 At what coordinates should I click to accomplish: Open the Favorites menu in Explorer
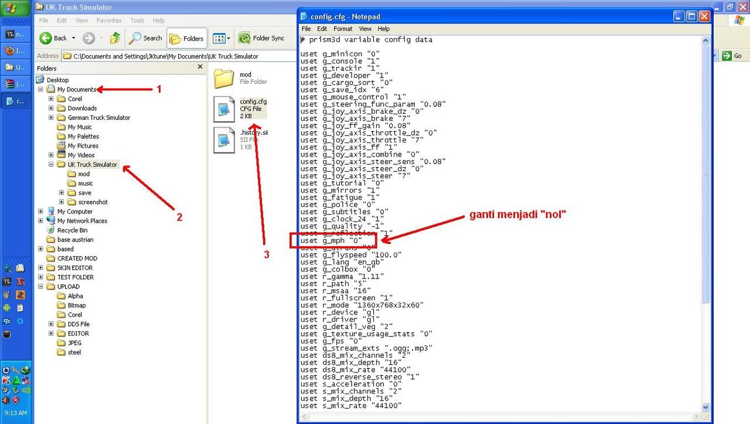tap(109, 21)
